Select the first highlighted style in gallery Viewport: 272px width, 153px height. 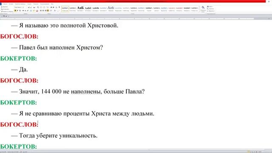click(65, 8)
